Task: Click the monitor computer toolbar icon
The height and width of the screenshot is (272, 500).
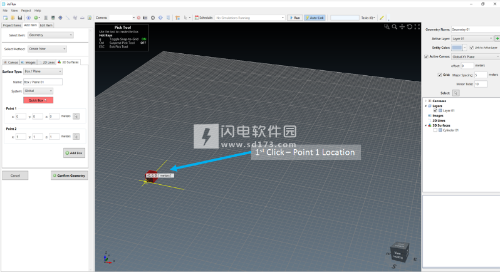Action: [x=53, y=18]
